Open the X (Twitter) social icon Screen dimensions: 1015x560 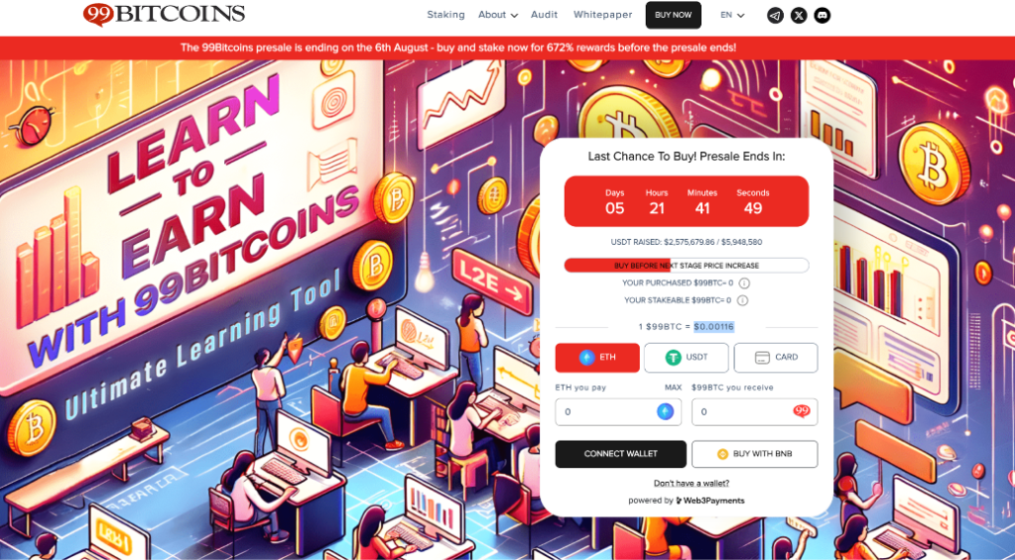click(799, 16)
